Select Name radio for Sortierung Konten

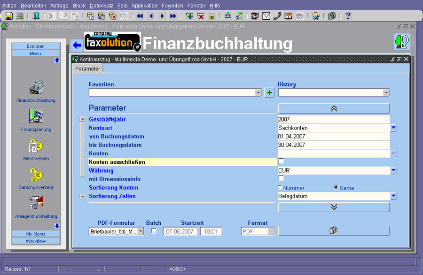click(336, 187)
